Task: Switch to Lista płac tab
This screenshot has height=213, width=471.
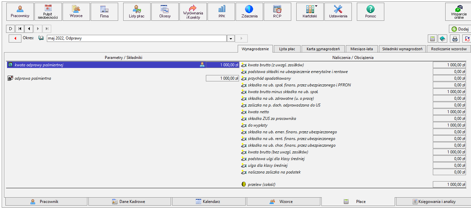Action: tap(287, 49)
